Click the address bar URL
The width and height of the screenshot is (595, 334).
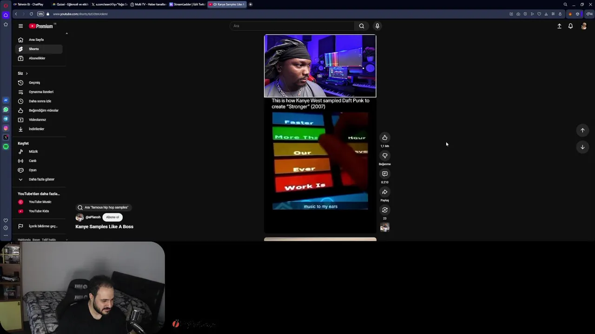(80, 14)
